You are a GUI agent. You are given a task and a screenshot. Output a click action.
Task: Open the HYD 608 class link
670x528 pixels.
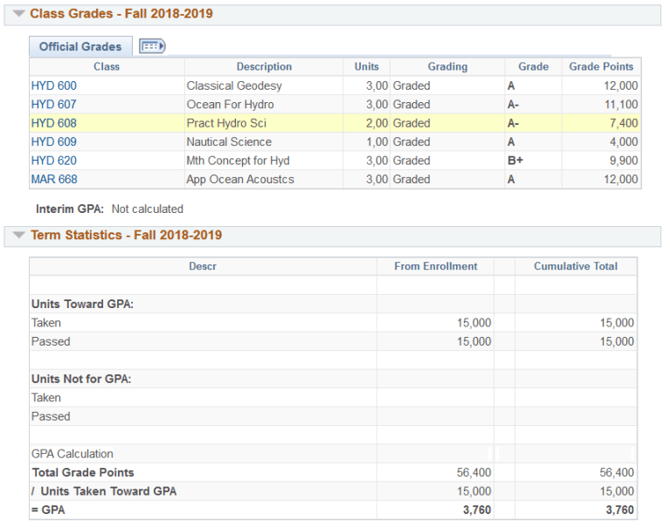tap(53, 123)
